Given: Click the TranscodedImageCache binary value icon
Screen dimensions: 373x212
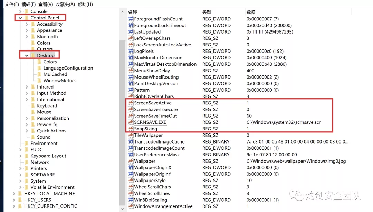Looking at the screenshot, I should click(x=131, y=141).
